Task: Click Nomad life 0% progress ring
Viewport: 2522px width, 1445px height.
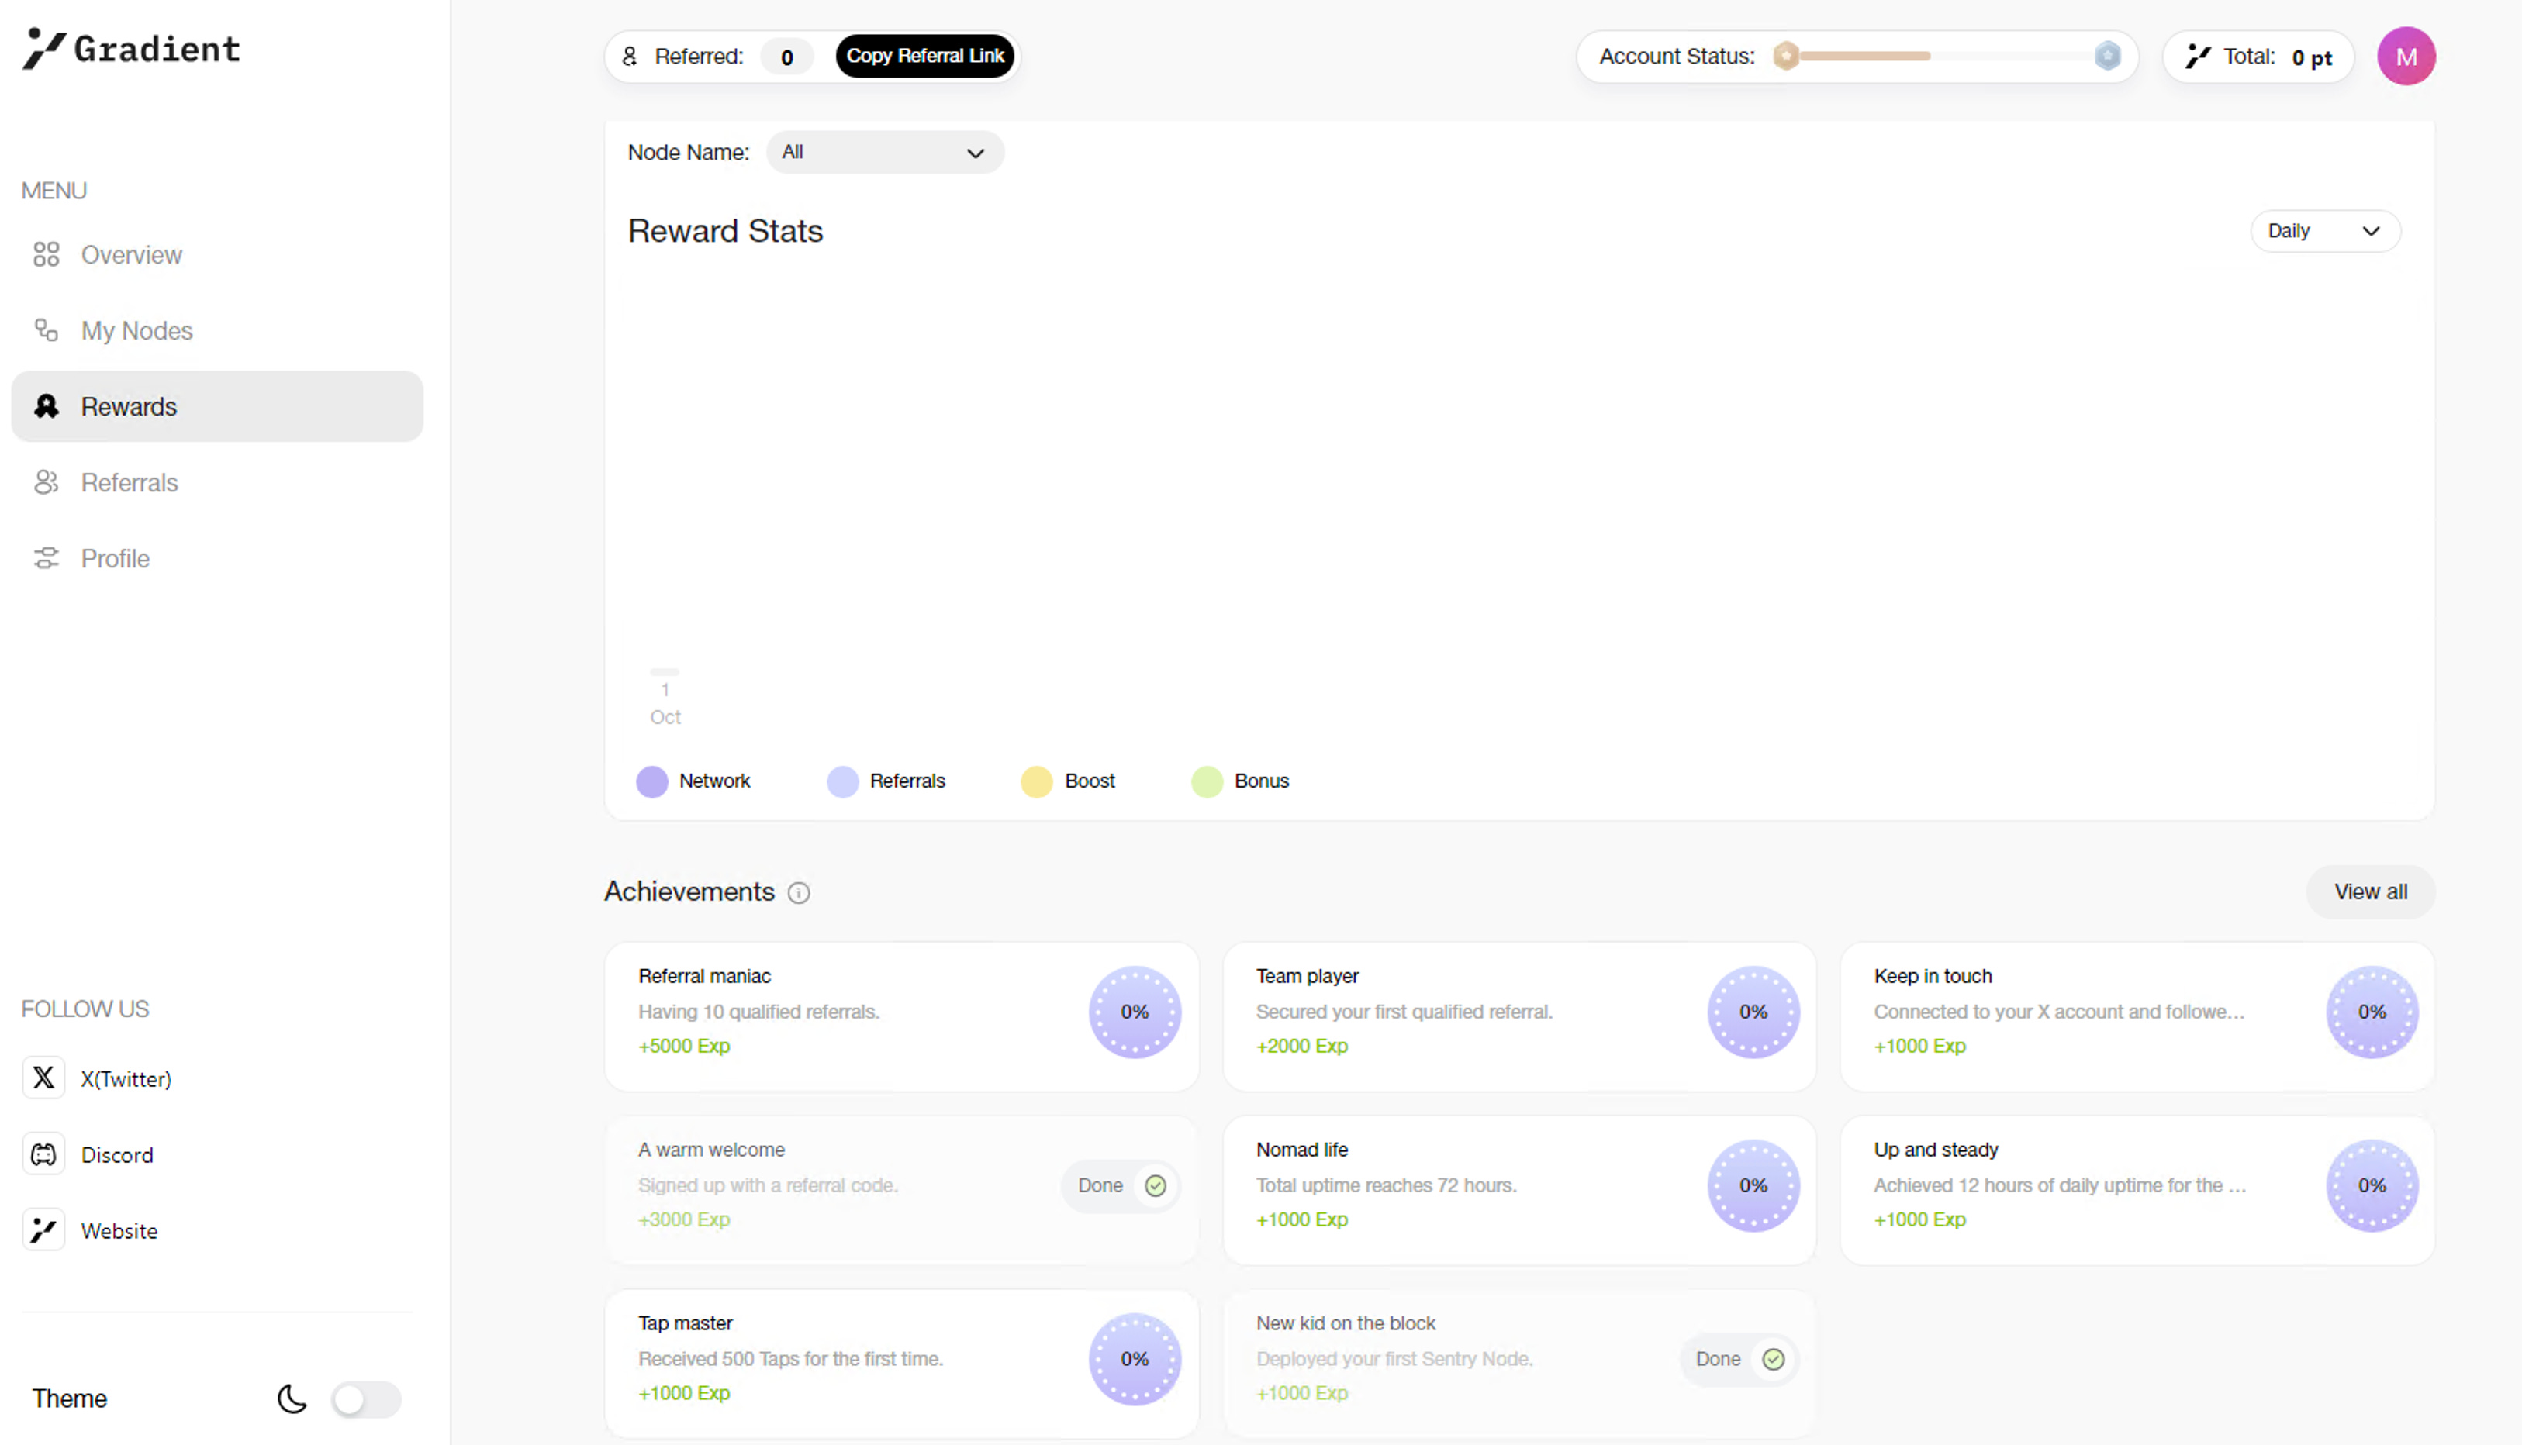Action: [1753, 1186]
